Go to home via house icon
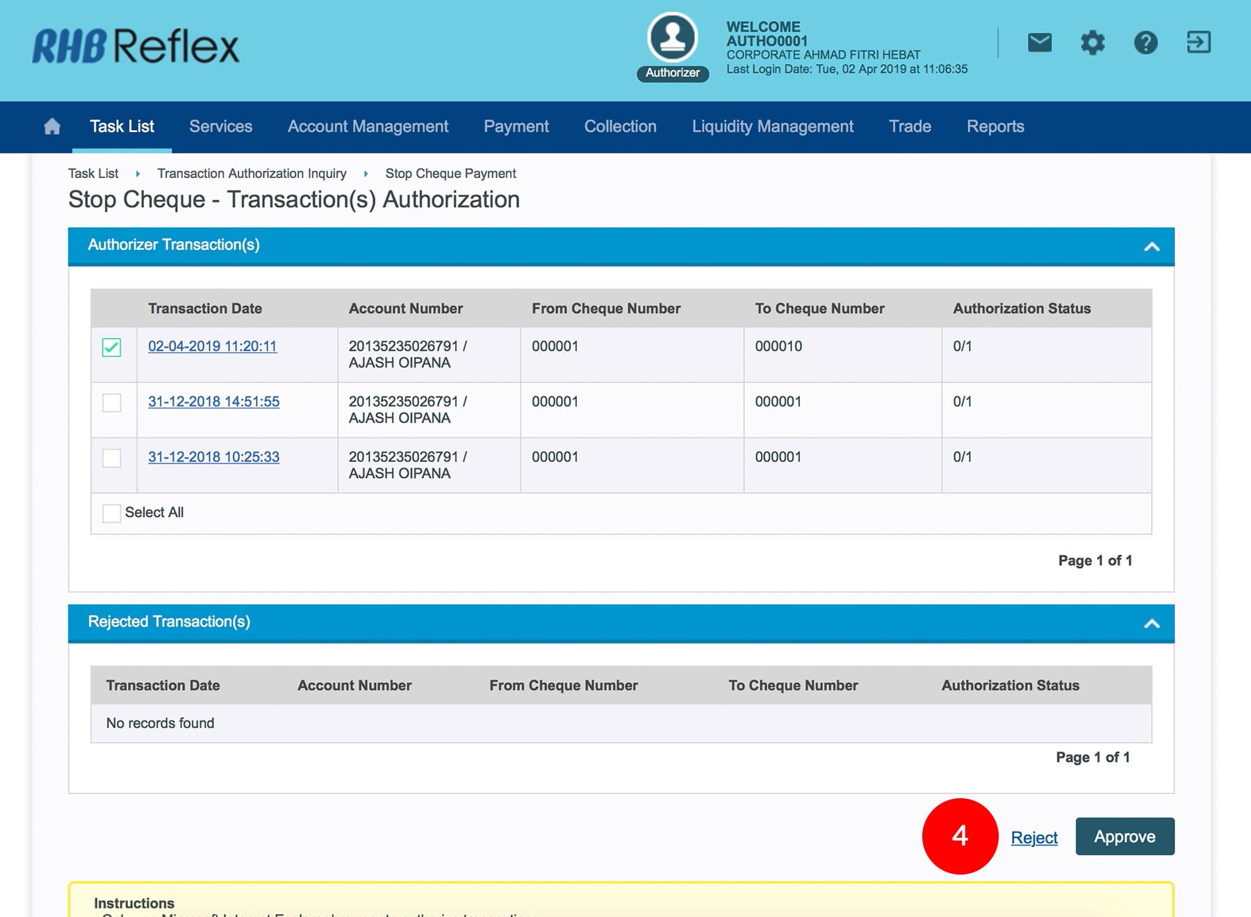This screenshot has height=917, width=1251. coord(52,126)
